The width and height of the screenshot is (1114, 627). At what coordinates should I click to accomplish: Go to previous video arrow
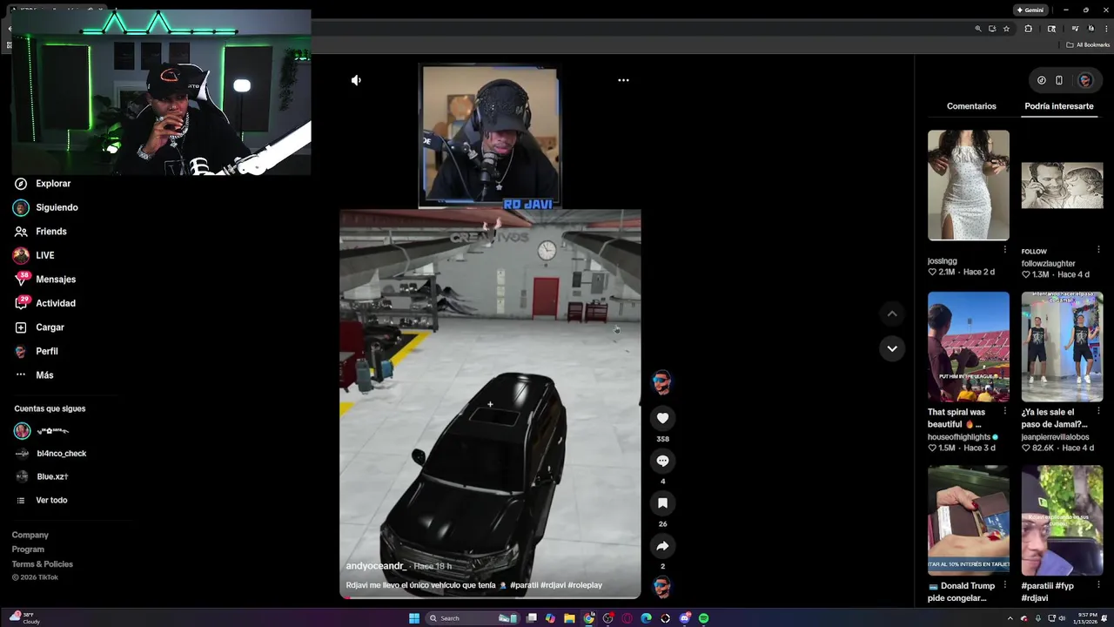pos(892,313)
